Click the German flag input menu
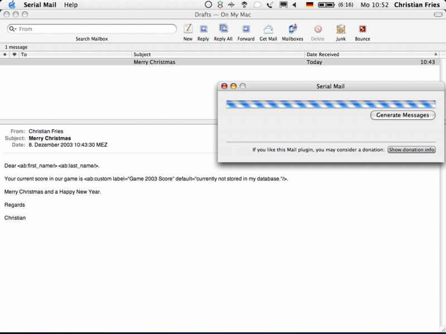 (x=309, y=4)
